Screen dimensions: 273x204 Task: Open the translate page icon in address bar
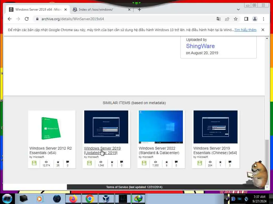click(x=219, y=19)
